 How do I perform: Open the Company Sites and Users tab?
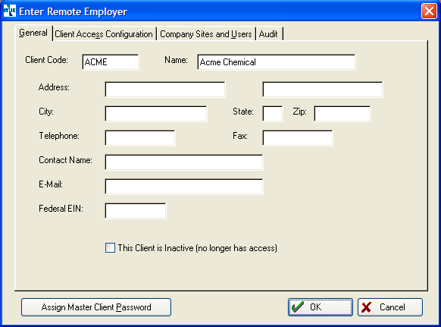(206, 34)
